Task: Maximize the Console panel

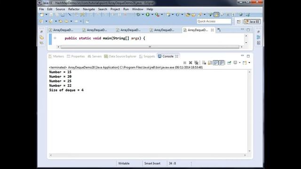Action: point(248,56)
